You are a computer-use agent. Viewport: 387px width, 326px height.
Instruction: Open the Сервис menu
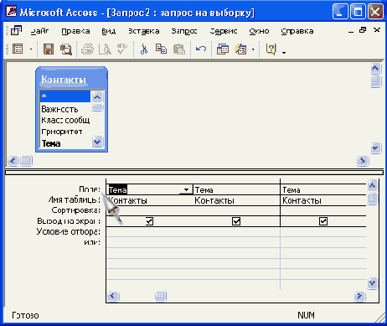pos(224,31)
